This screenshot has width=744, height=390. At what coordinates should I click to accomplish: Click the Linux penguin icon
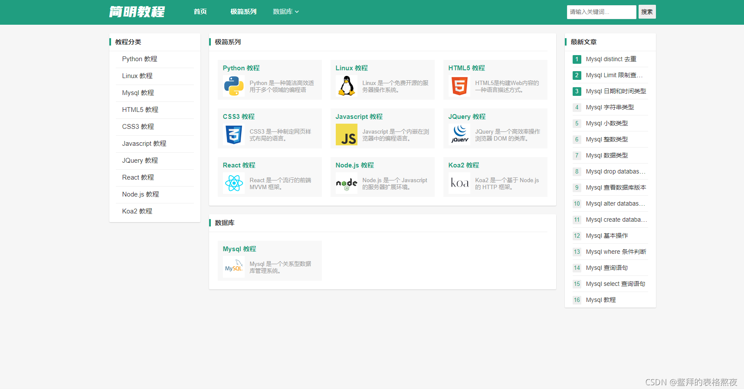tap(347, 86)
